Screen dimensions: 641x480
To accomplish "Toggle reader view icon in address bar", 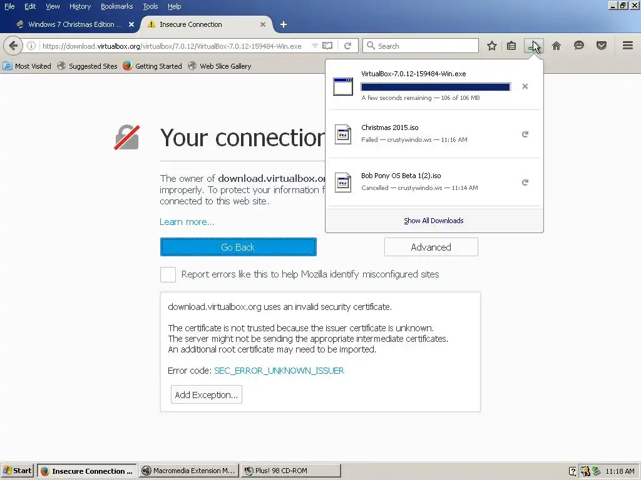I will (x=327, y=46).
